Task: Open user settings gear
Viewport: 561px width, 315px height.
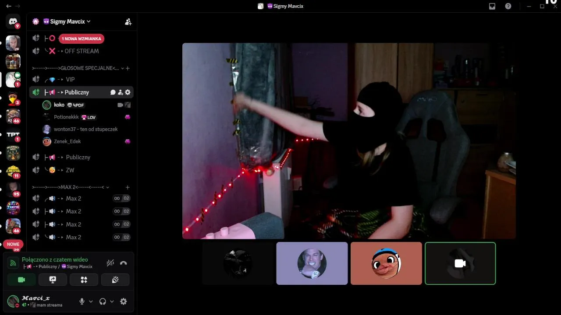Action: [124, 301]
